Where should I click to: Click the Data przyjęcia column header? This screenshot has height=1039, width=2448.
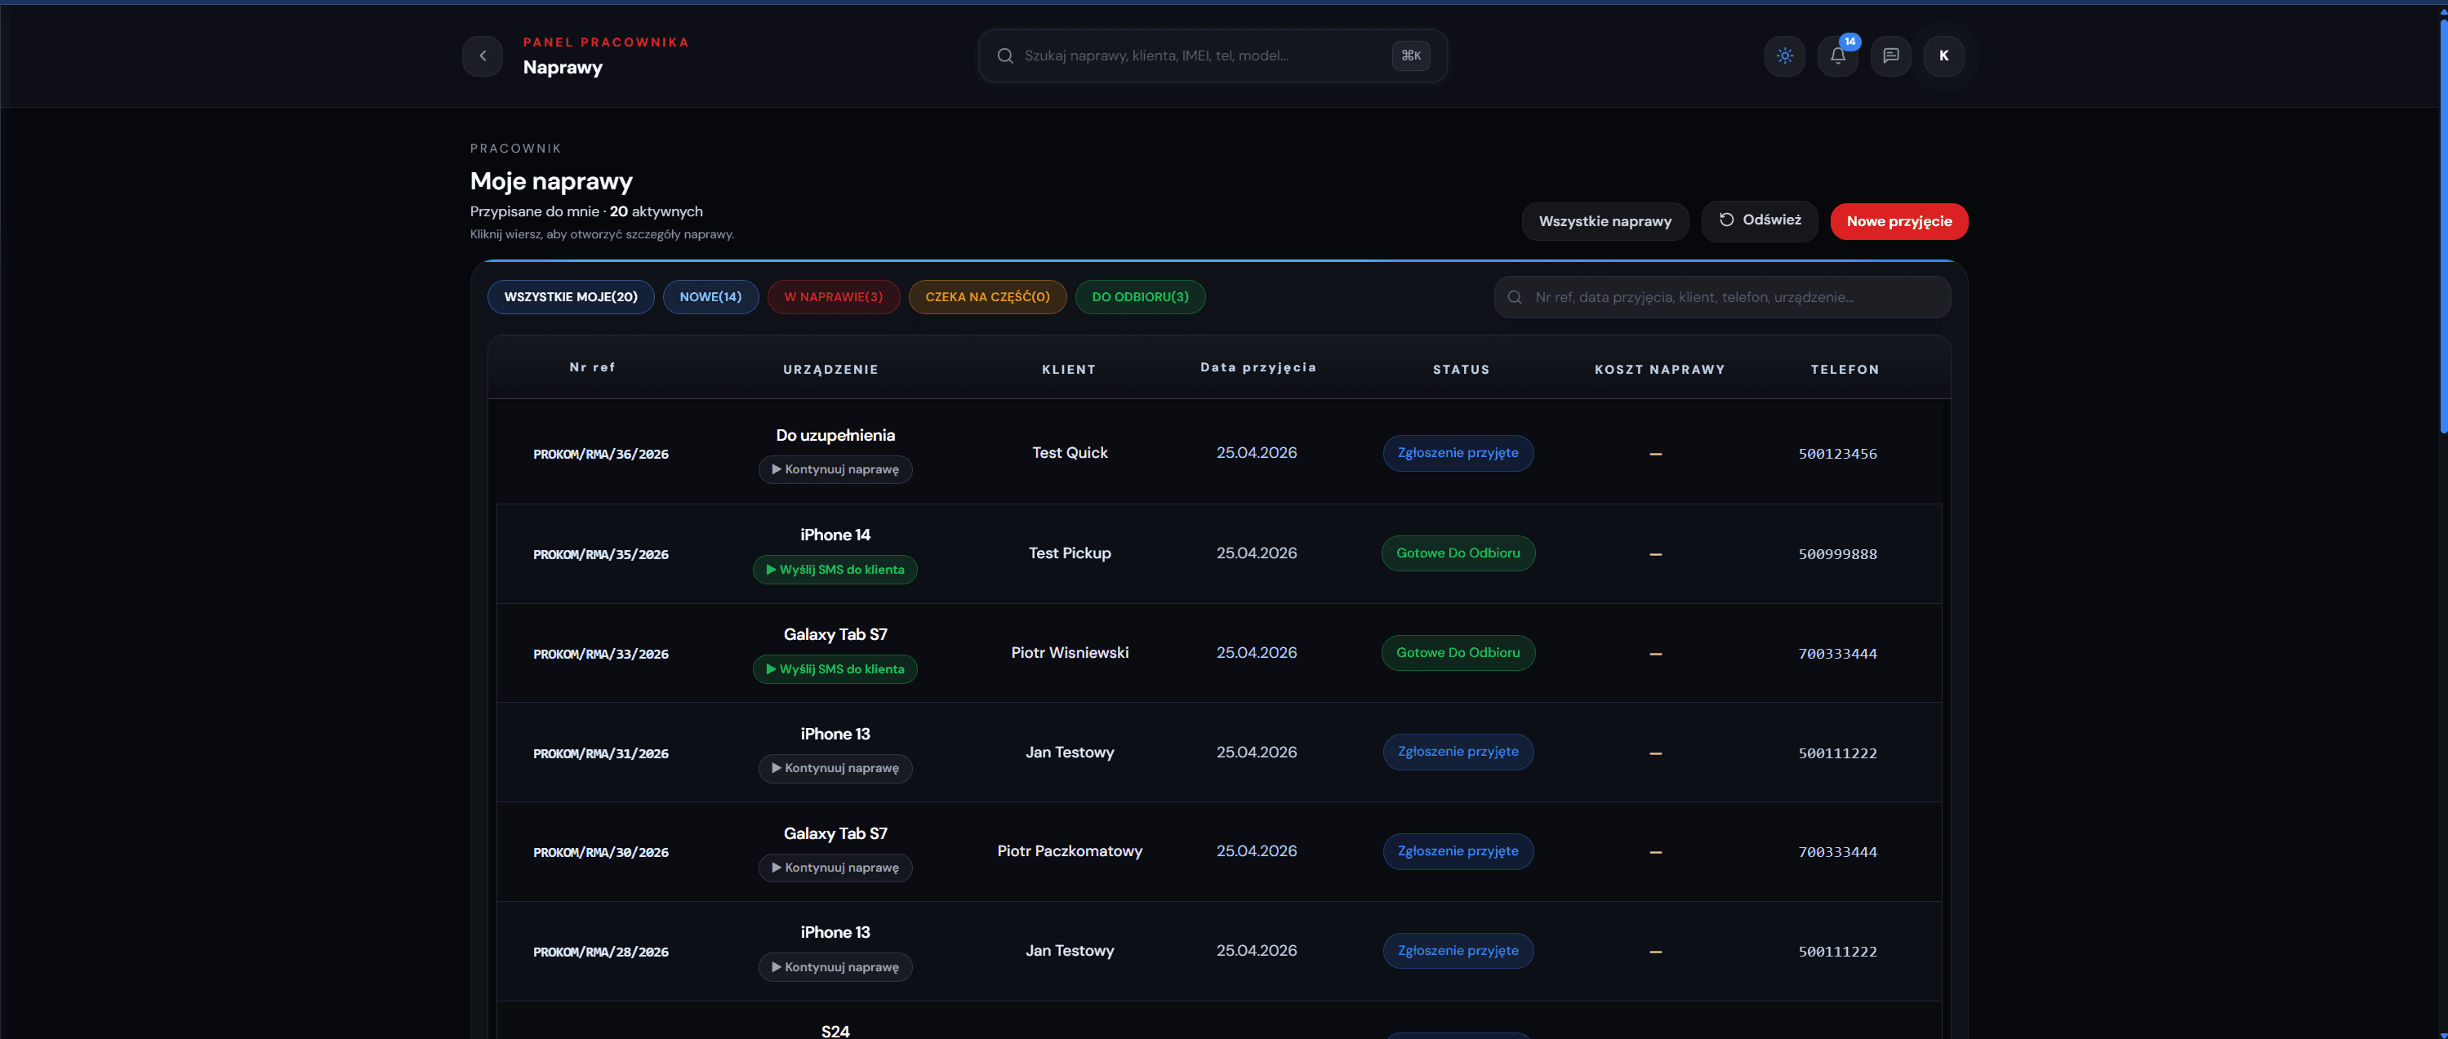(1258, 367)
